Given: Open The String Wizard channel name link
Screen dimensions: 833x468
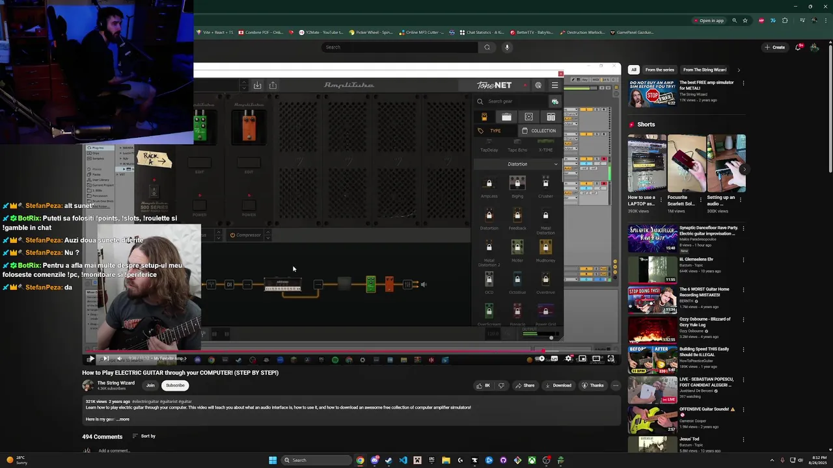Looking at the screenshot, I should click(116, 383).
